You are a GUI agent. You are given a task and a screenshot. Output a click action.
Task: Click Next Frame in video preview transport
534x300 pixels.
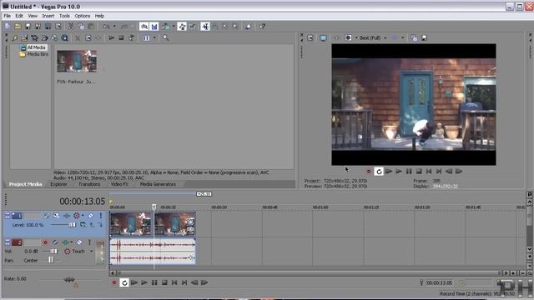[x=459, y=172]
